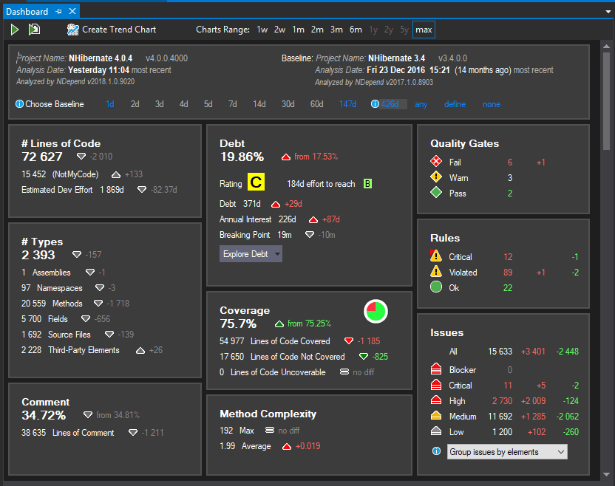Click the coverage pie chart
This screenshot has height=486, width=615.
tap(376, 312)
